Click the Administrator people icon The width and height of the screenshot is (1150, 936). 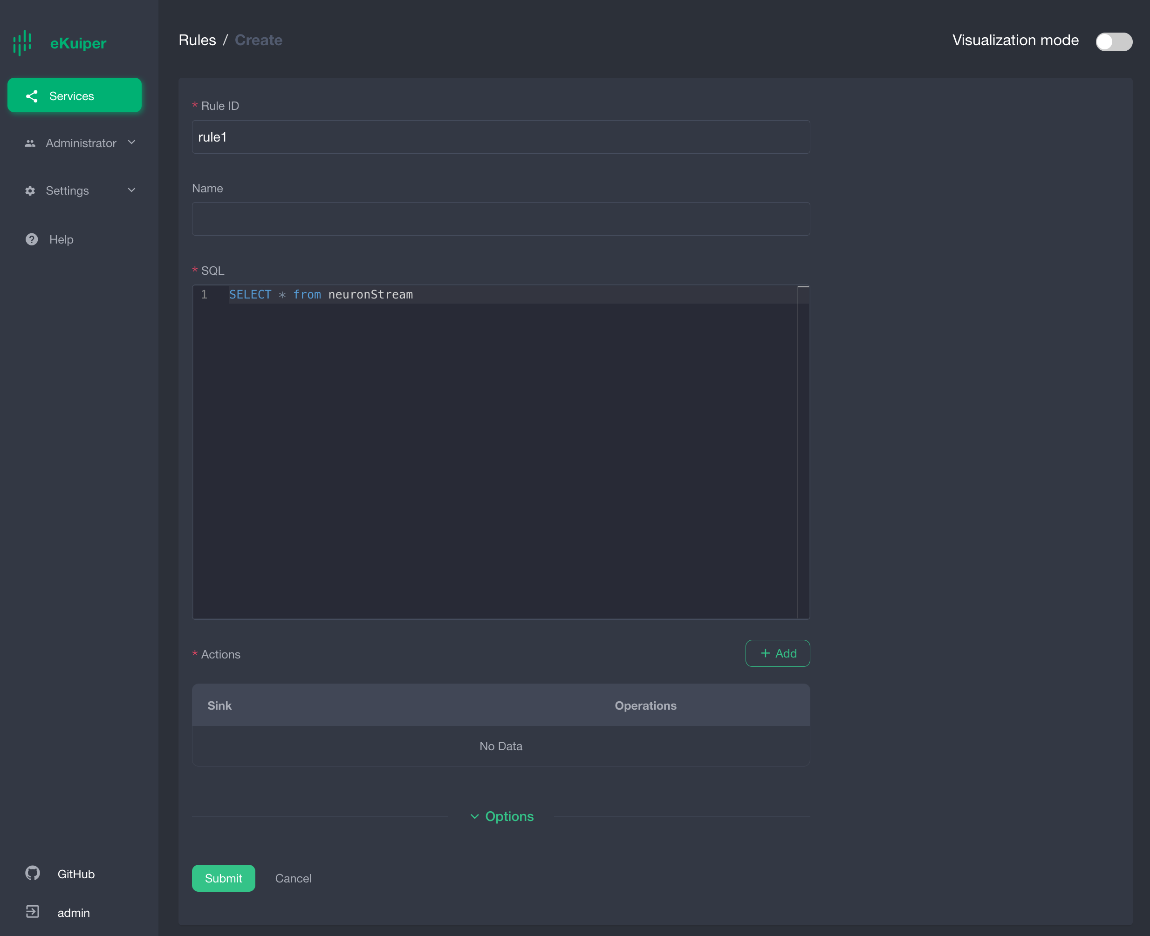point(30,143)
